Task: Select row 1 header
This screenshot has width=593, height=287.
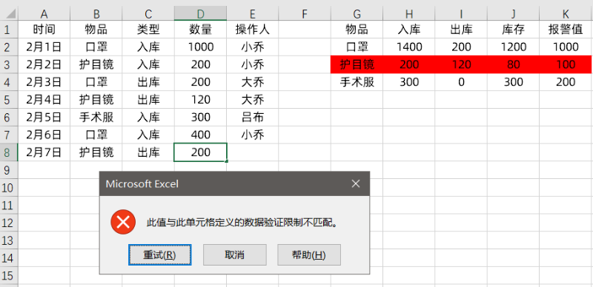Action: pos(9,30)
